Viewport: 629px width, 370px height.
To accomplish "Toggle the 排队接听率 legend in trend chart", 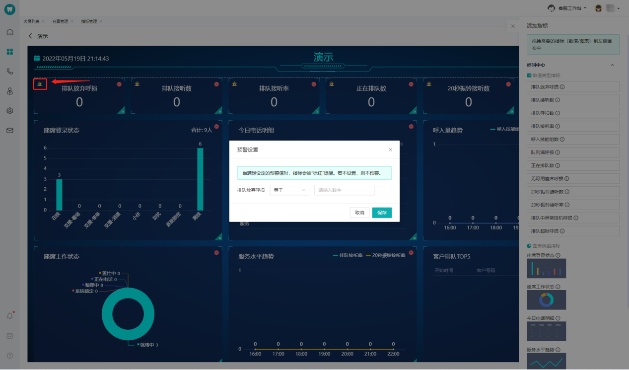I will tap(348, 255).
